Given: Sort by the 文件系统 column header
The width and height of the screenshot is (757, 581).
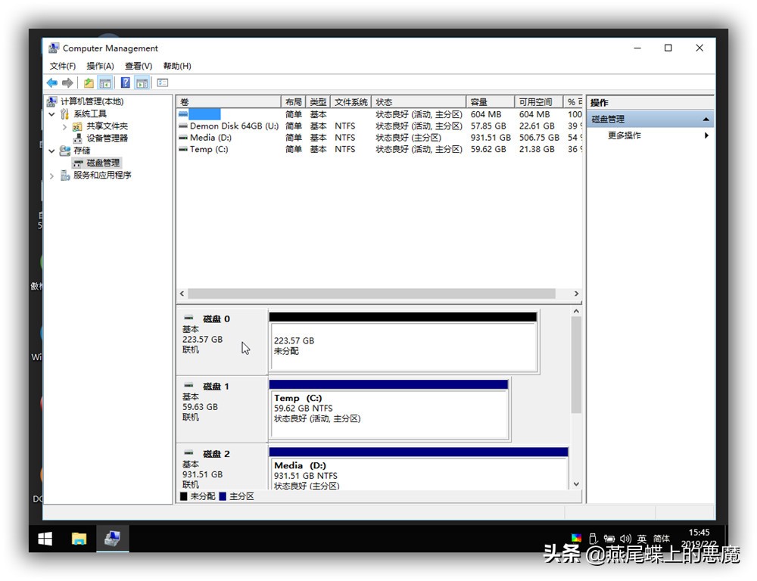Looking at the screenshot, I should [351, 102].
